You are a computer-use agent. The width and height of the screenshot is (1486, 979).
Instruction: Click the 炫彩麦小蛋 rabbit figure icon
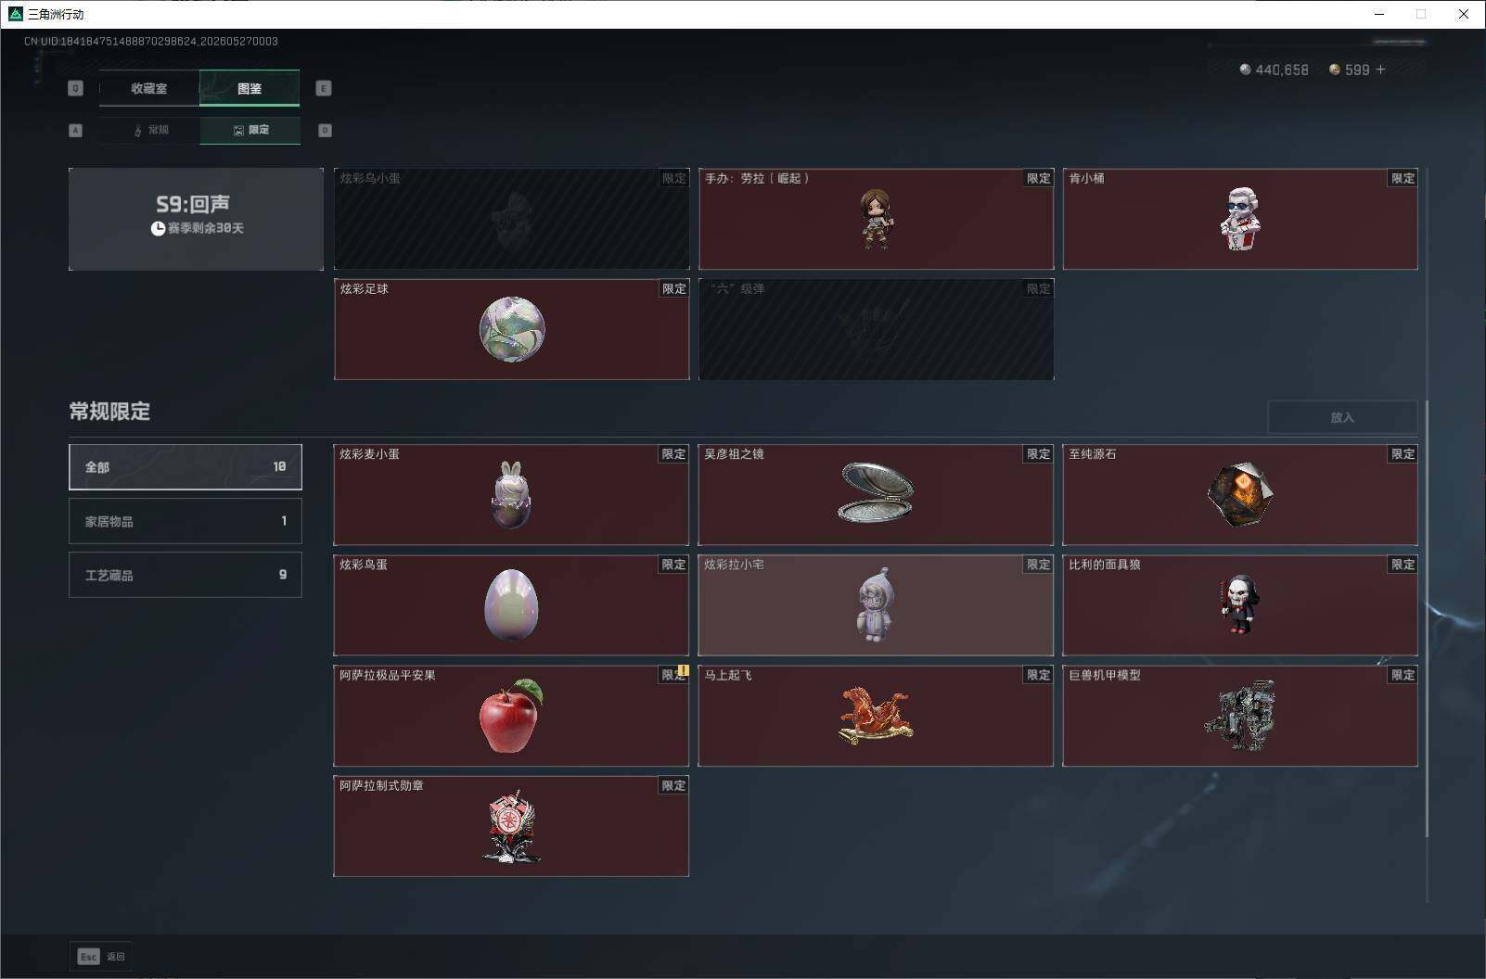511,494
